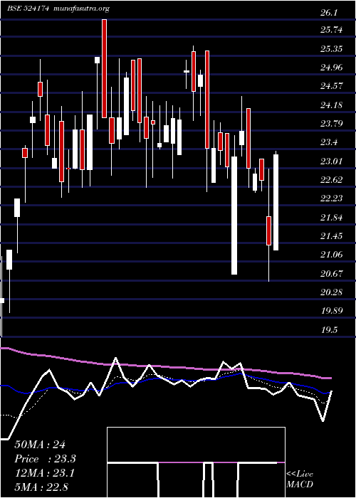Click the MACD histogram box
The width and height of the screenshot is (356, 498).
[x=196, y=462]
